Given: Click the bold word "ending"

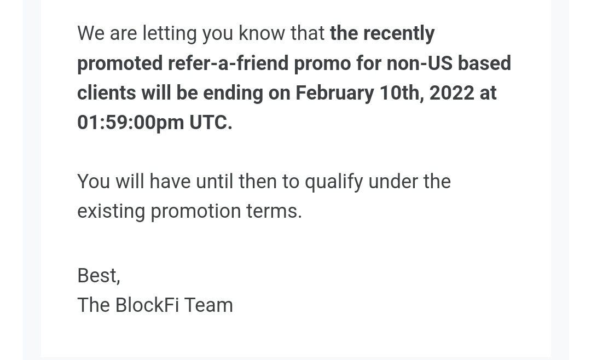Looking at the screenshot, I should point(233,93).
